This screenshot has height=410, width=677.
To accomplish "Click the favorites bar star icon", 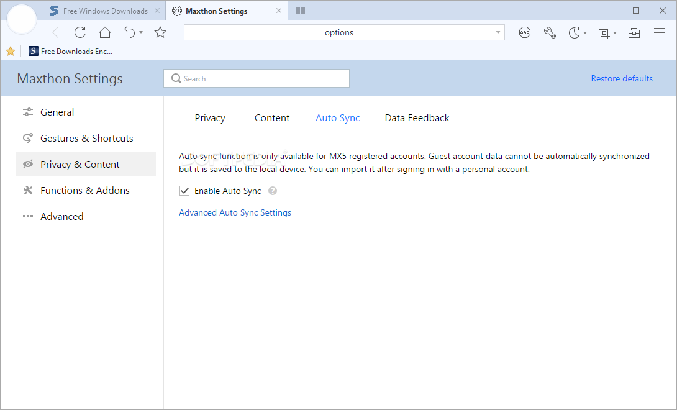I will point(11,52).
